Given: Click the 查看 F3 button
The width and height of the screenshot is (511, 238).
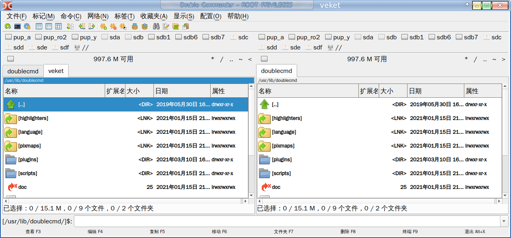Looking at the screenshot, I should click(x=33, y=232).
